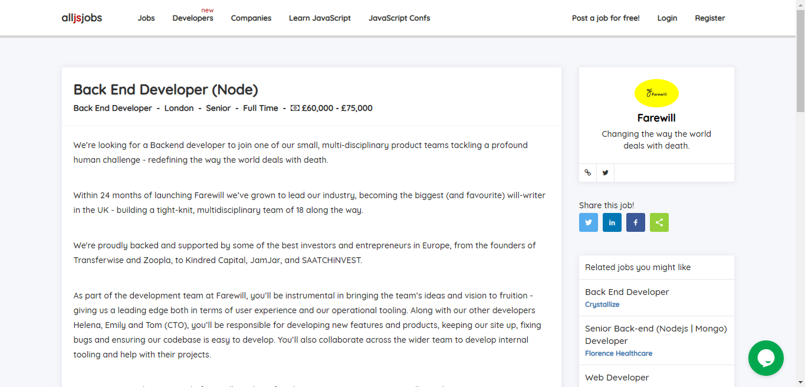Click the Full Time text
Screen dimensions: 805x387
pos(261,108)
